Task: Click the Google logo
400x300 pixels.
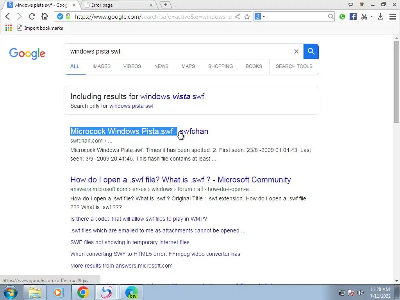Action: tap(27, 54)
